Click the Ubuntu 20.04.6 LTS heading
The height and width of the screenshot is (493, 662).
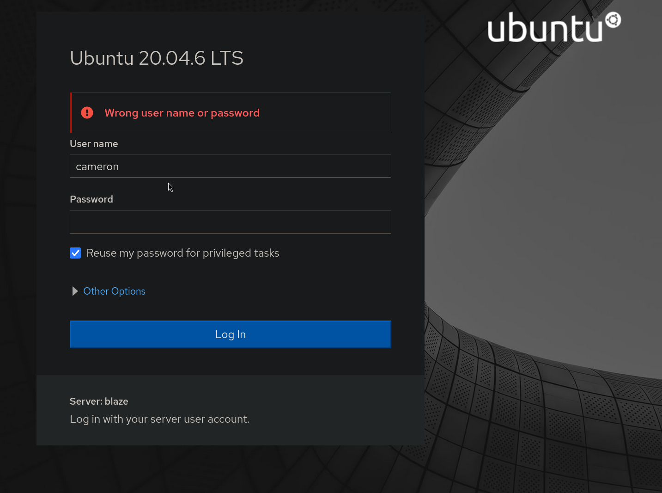(157, 58)
